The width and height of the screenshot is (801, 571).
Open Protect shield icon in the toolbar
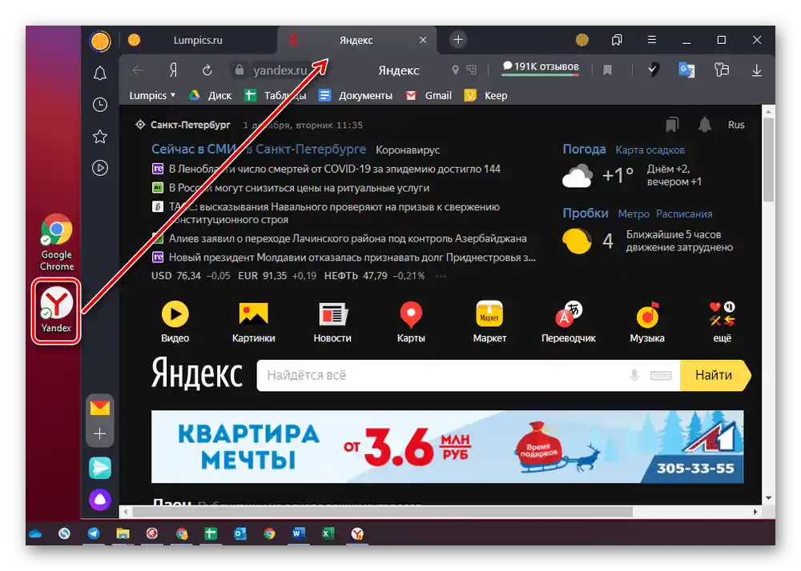(x=653, y=70)
